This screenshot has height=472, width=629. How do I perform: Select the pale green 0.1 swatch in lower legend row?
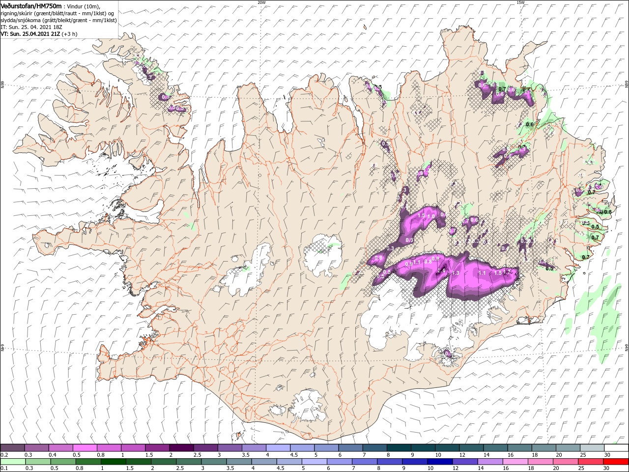point(13,462)
